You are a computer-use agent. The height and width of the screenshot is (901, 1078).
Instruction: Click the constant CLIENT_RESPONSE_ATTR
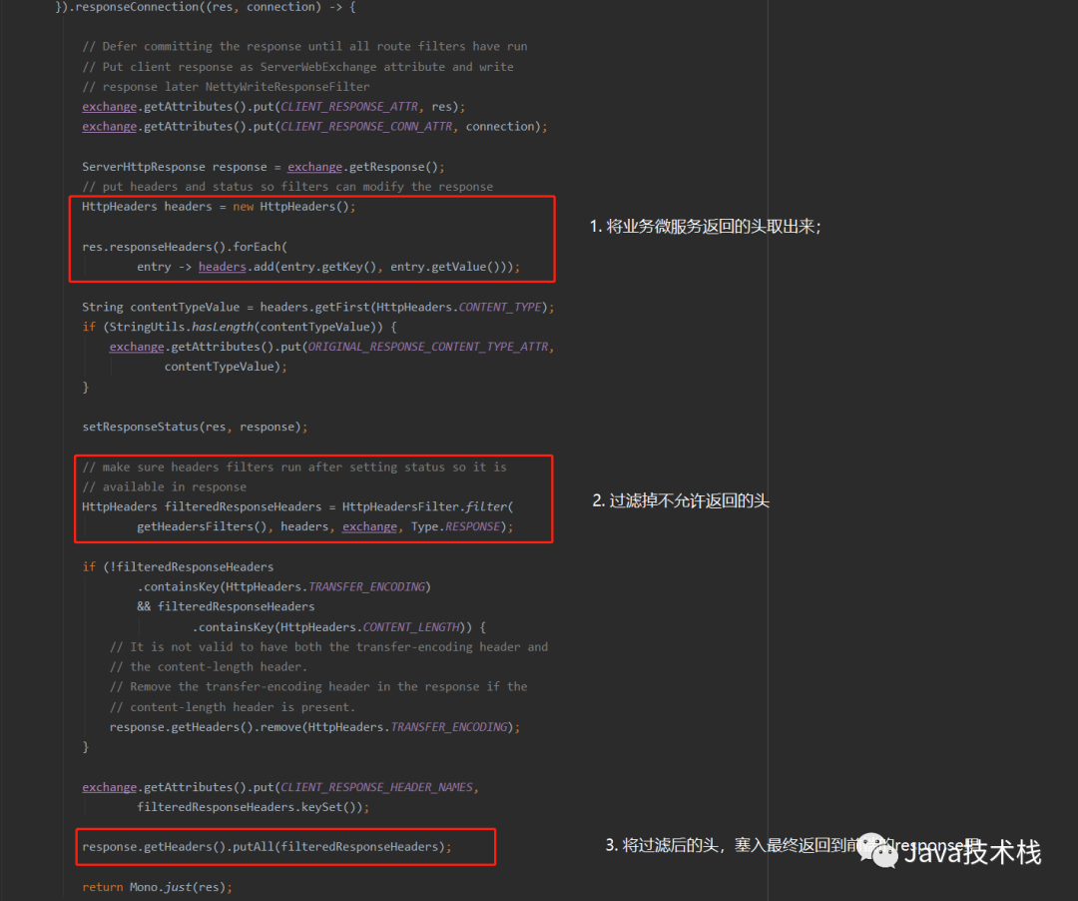[x=349, y=107]
